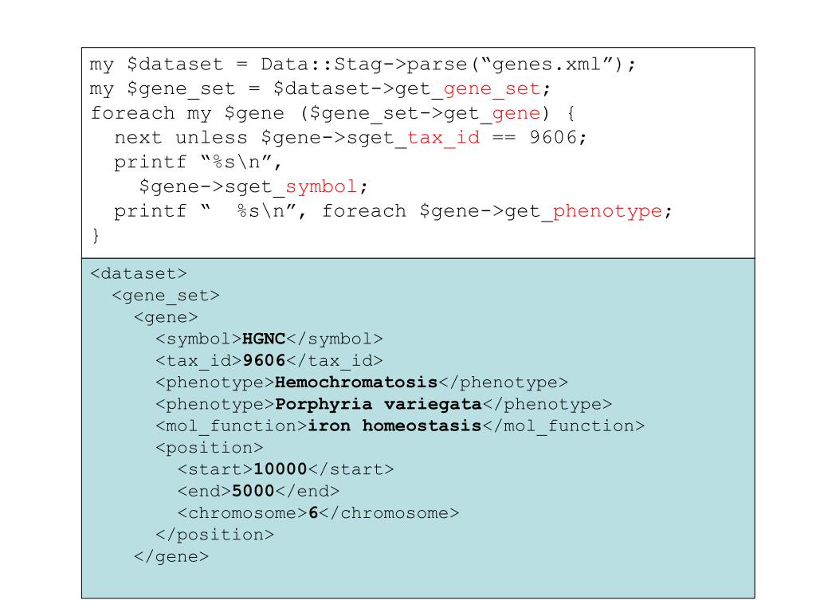
Task: Click the start value 10000
Action: 280,469
